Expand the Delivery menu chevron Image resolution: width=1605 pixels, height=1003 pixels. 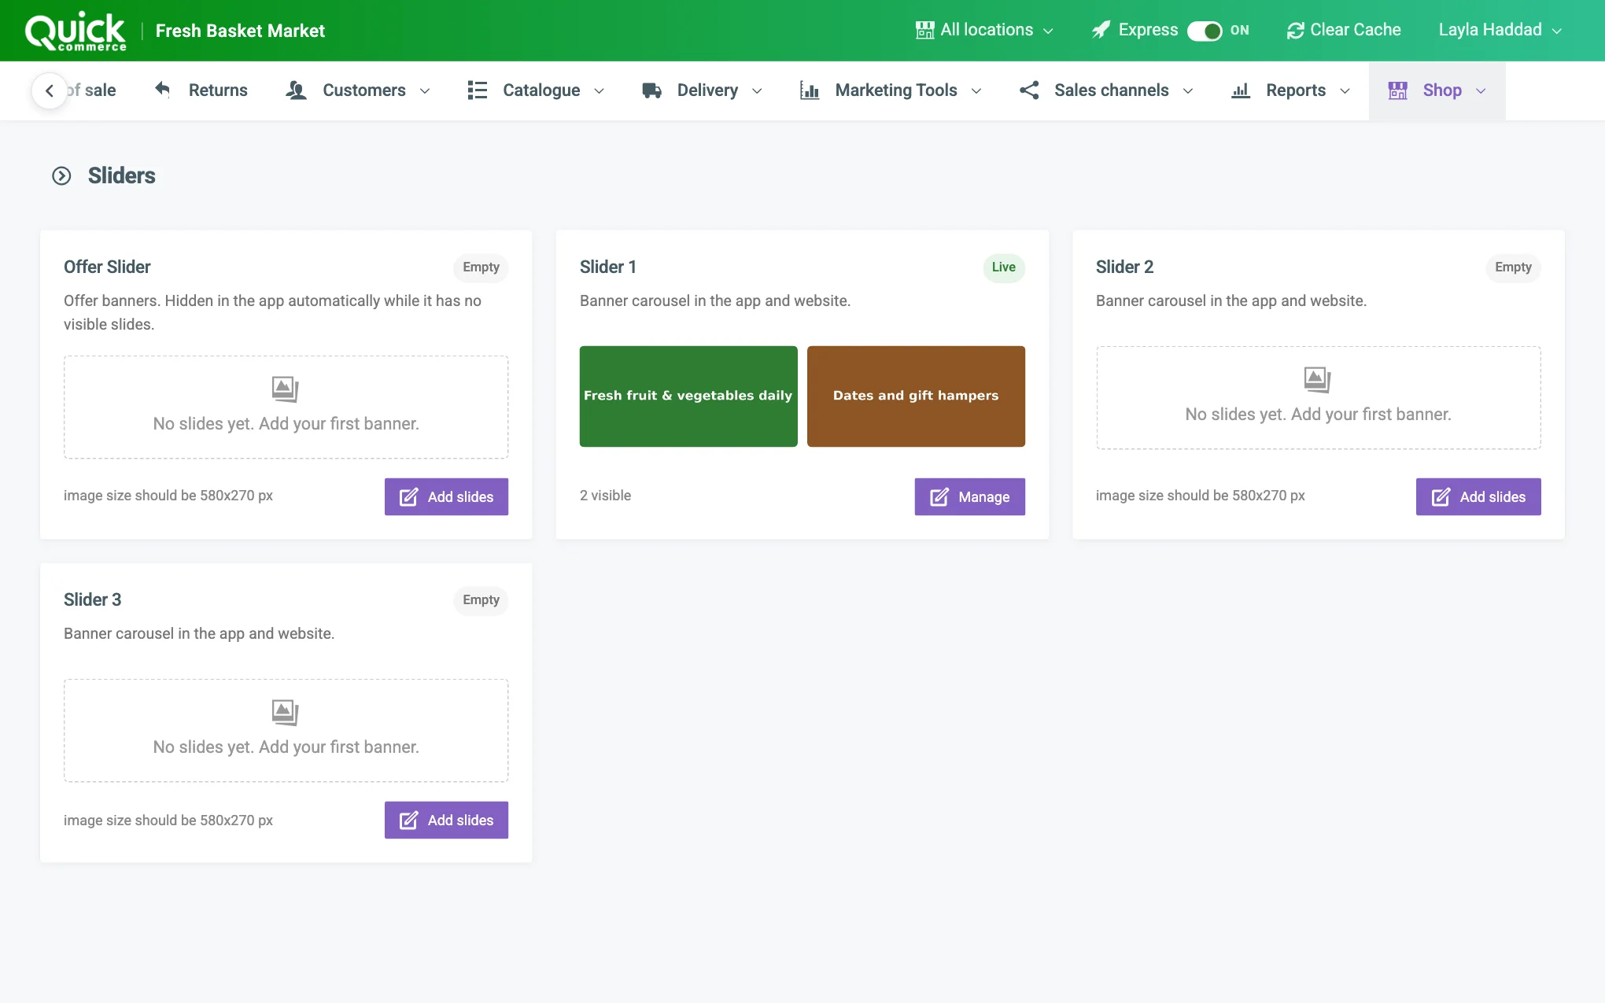click(x=757, y=91)
